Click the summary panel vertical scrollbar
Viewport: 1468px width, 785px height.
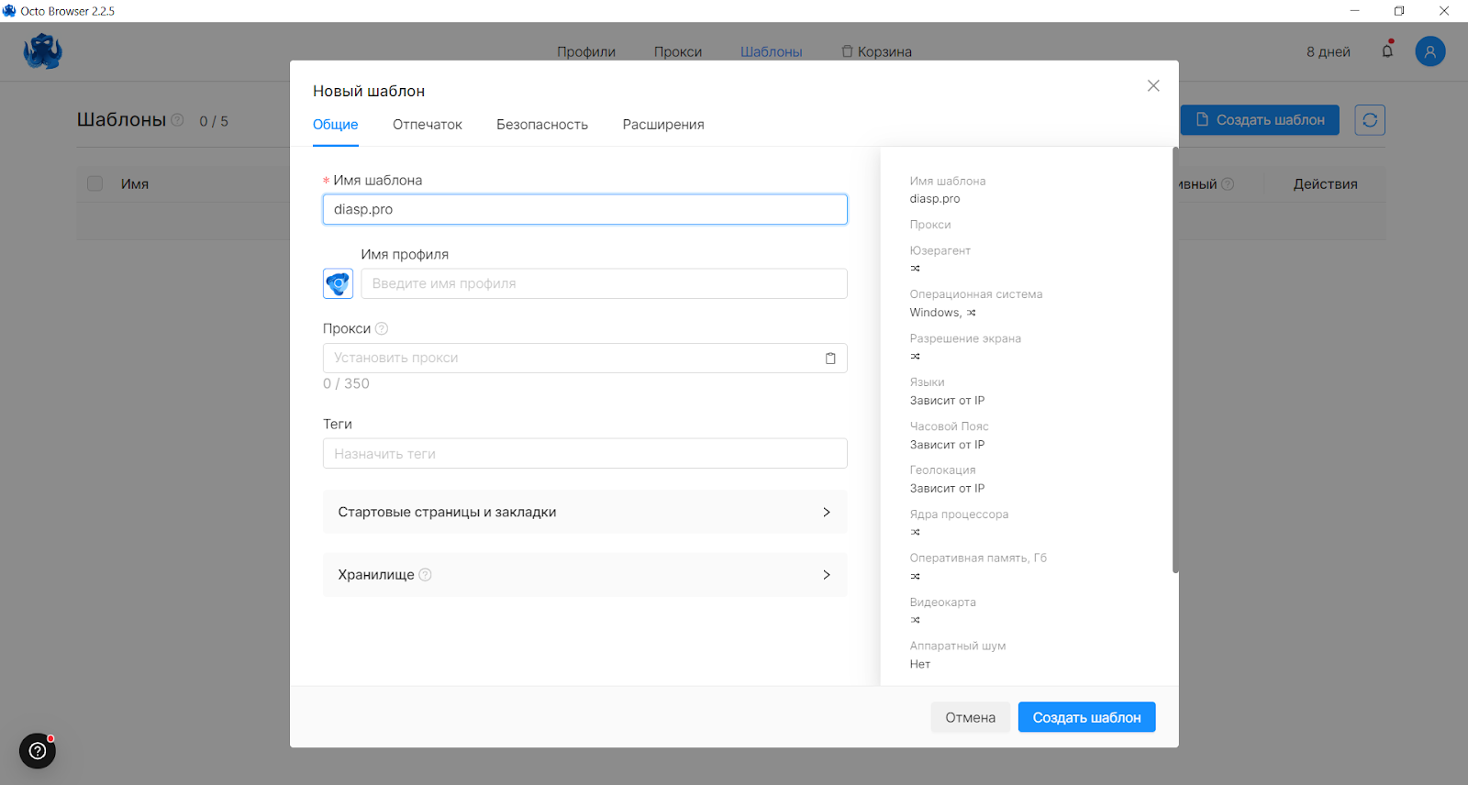(1175, 360)
